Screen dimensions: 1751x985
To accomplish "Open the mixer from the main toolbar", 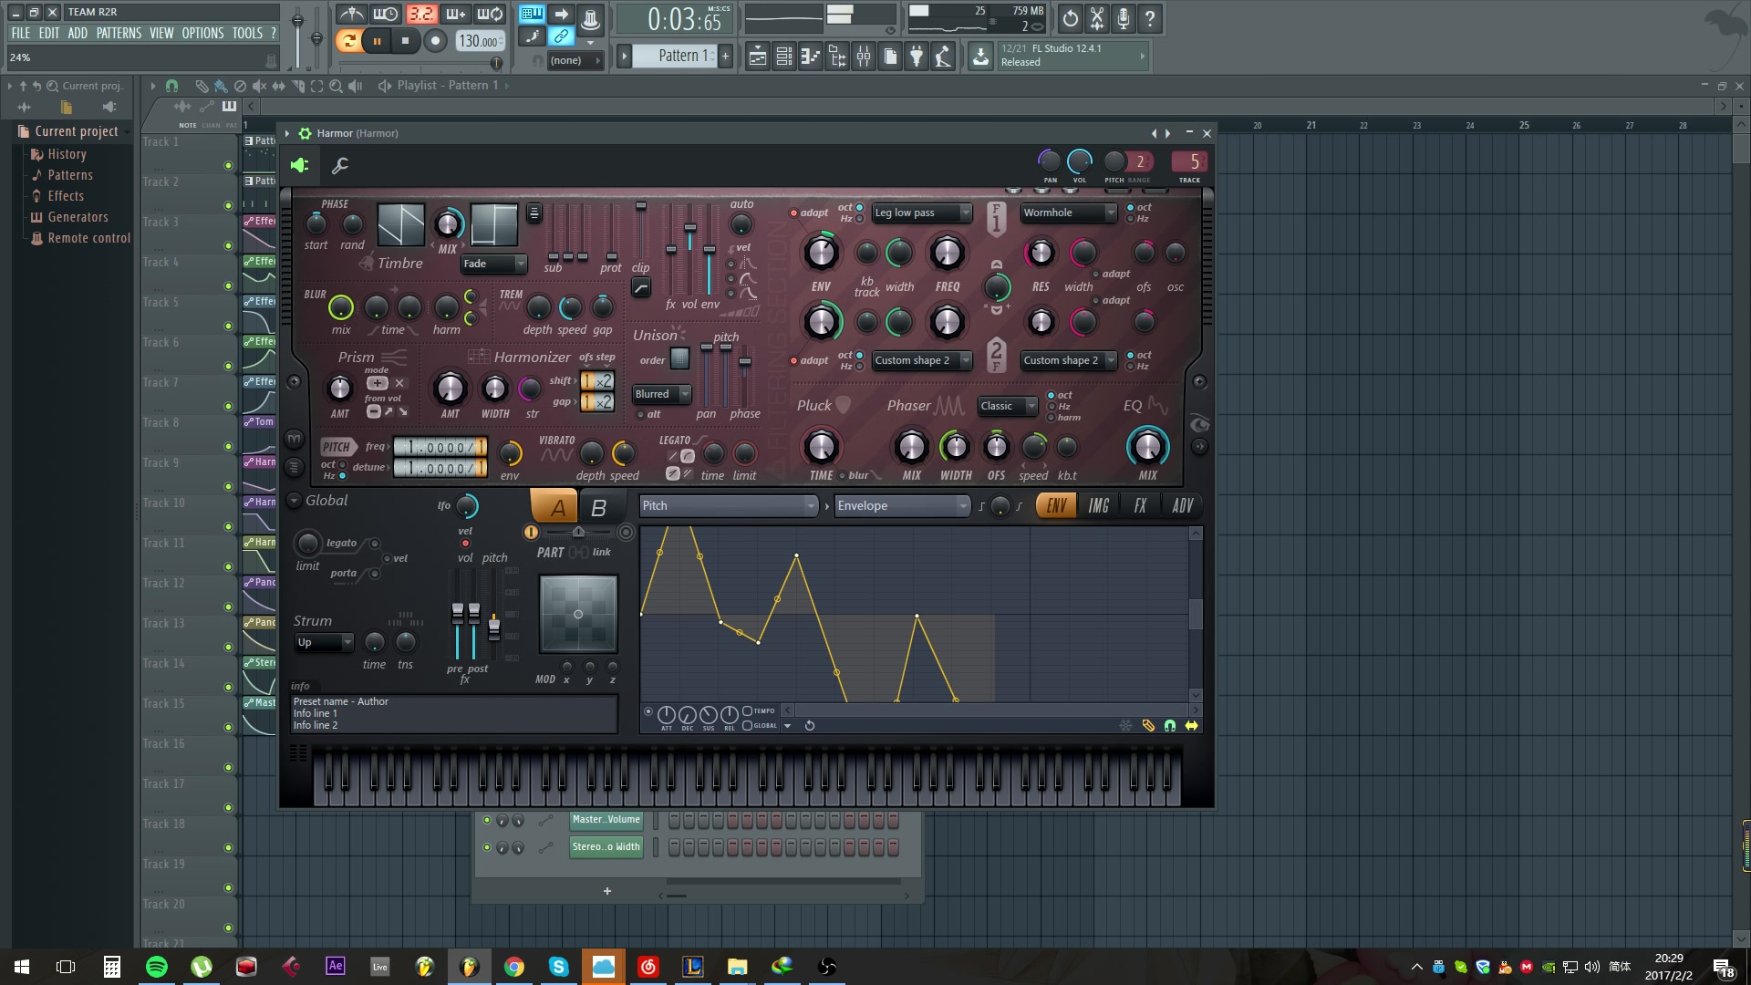I will coord(864,56).
